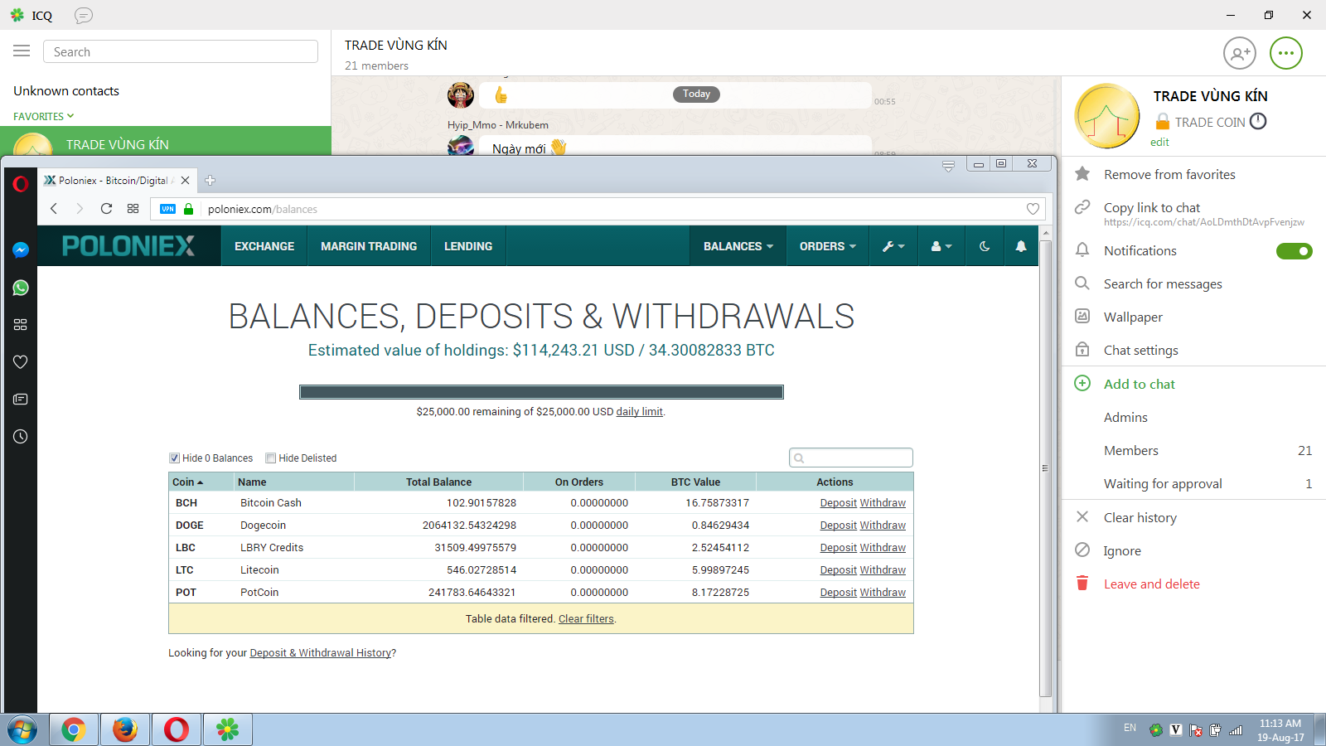Click the Poloniex notifications bell icon

(x=1020, y=246)
